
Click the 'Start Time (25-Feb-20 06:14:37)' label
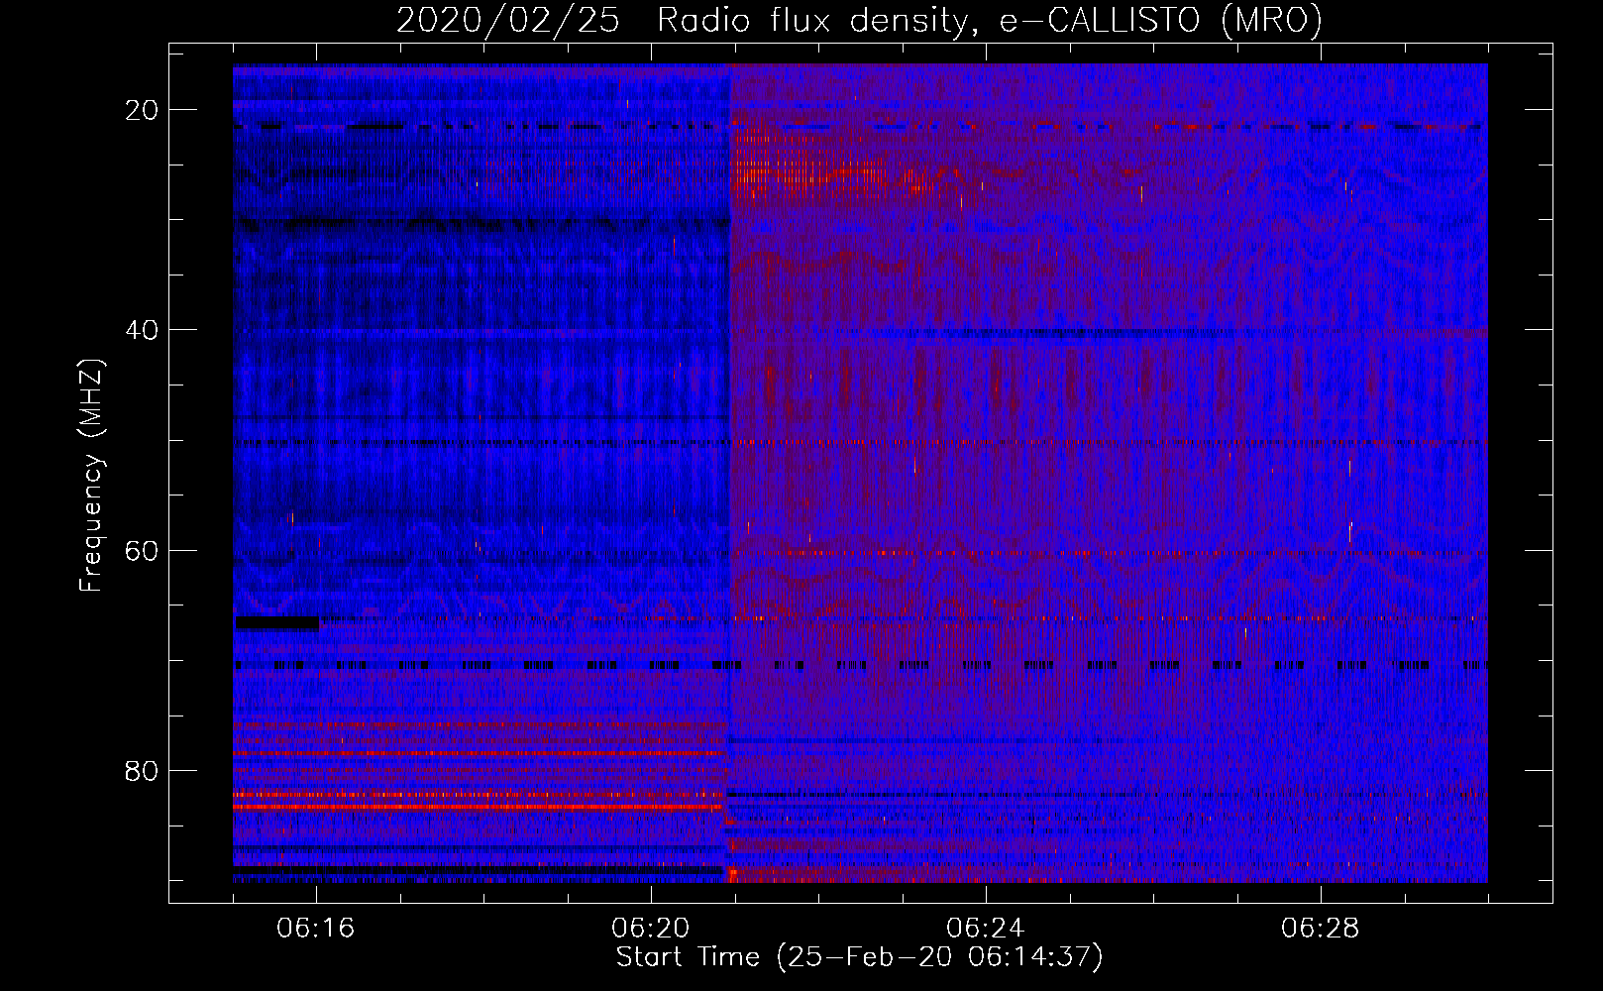pos(859,957)
